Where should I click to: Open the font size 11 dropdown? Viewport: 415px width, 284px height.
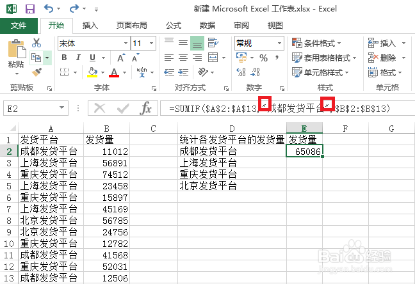point(151,43)
